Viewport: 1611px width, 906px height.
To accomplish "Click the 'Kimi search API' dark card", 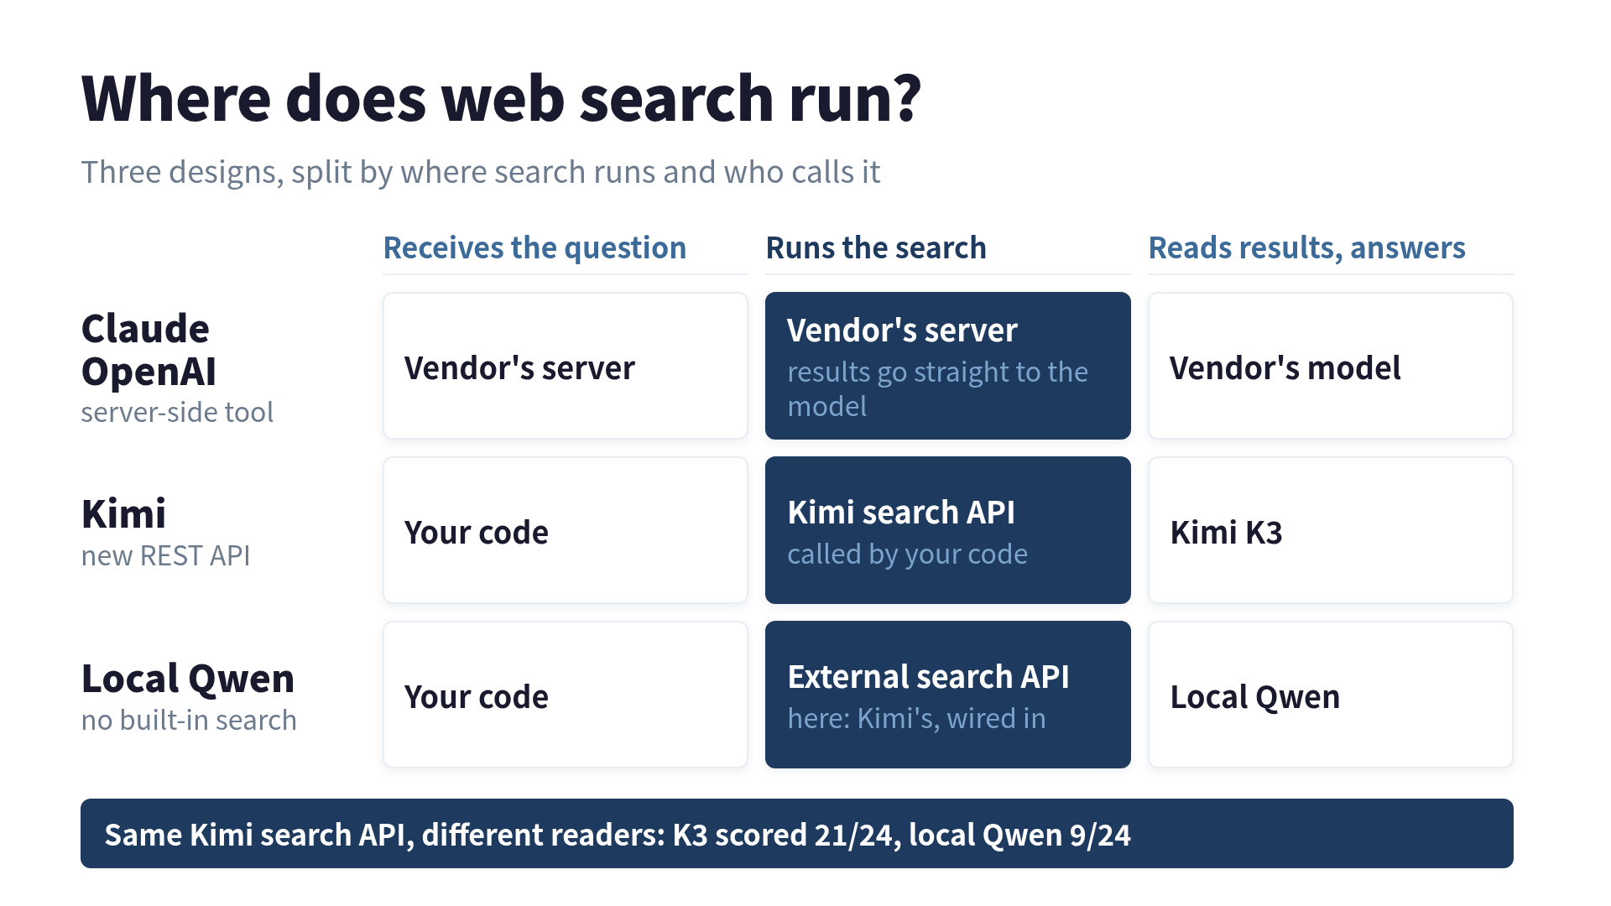I will (948, 530).
